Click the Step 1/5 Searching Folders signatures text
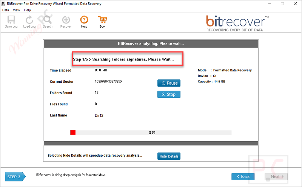Screen dimensions: 302x187 tap(123, 59)
